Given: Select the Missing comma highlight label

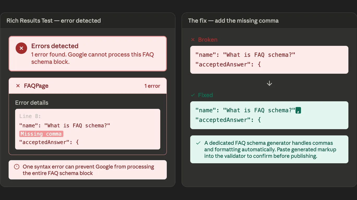Looking at the screenshot, I should 41,134.
